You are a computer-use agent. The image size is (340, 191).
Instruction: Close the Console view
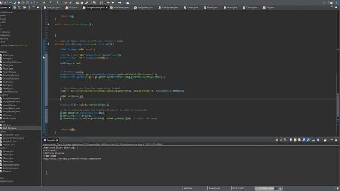coord(57,140)
